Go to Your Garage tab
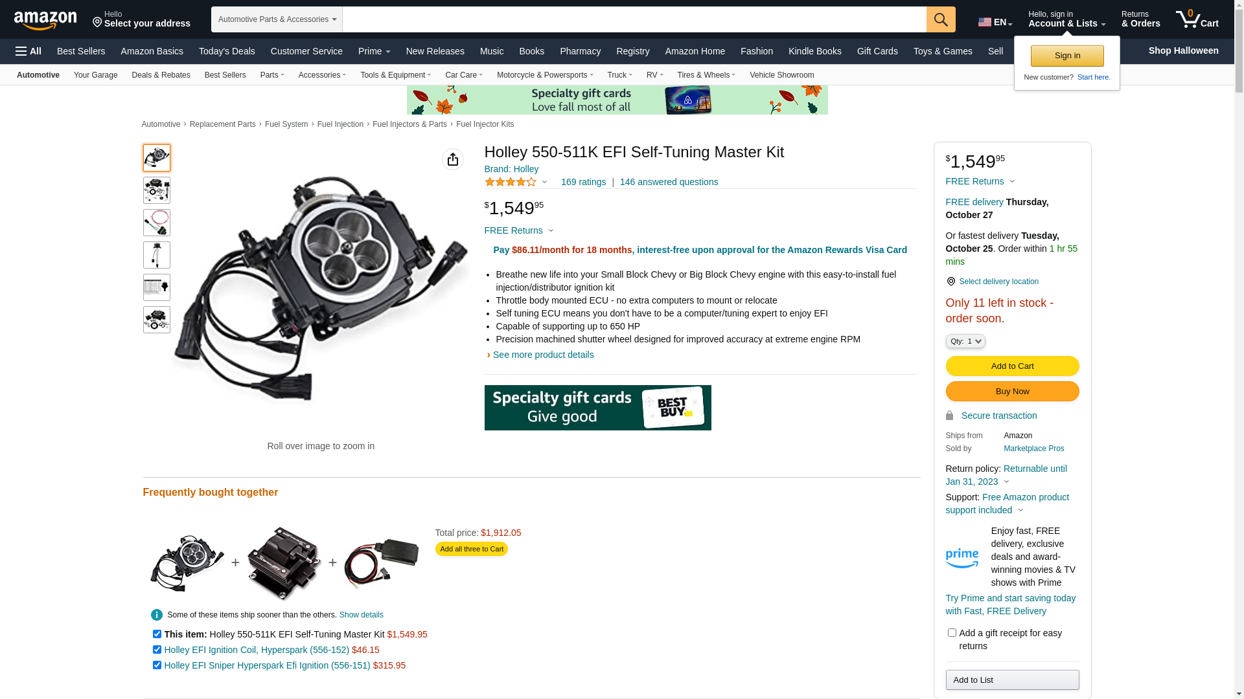Image resolution: width=1244 pixels, height=699 pixels. point(96,75)
